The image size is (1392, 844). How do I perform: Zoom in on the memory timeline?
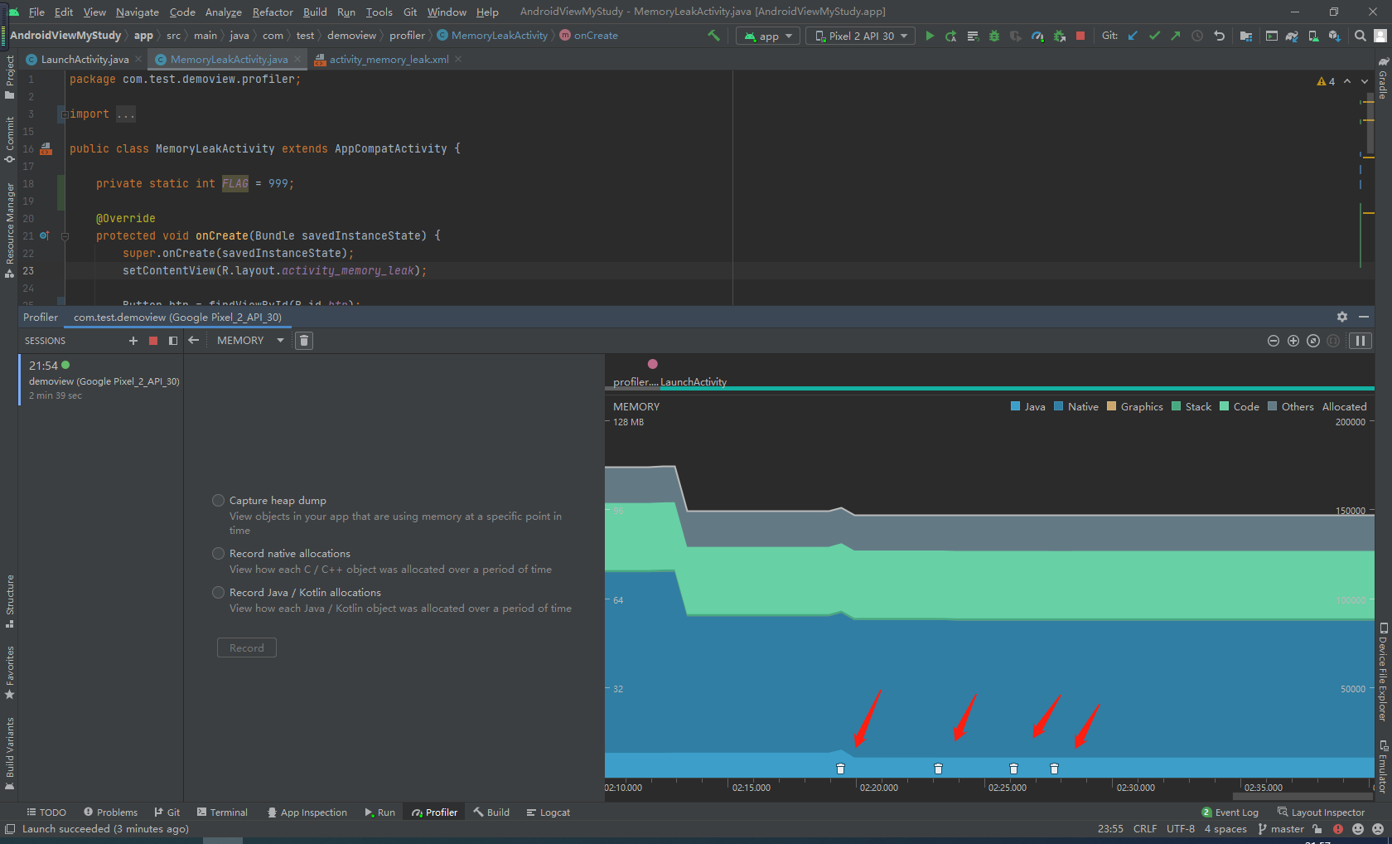1293,340
